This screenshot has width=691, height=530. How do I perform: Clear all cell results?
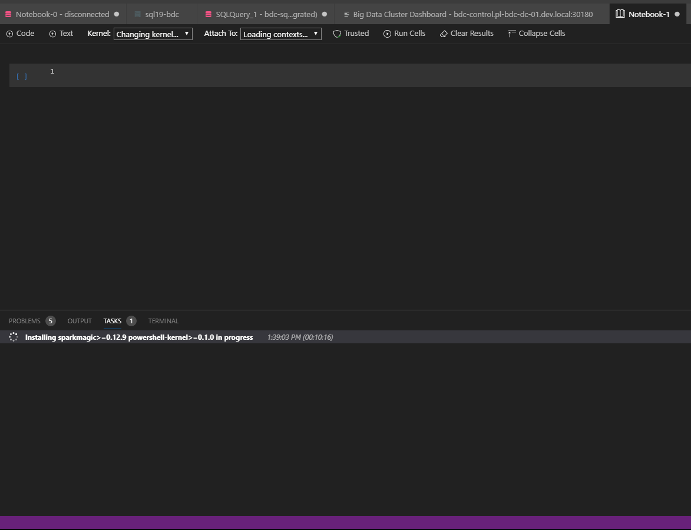pos(466,34)
